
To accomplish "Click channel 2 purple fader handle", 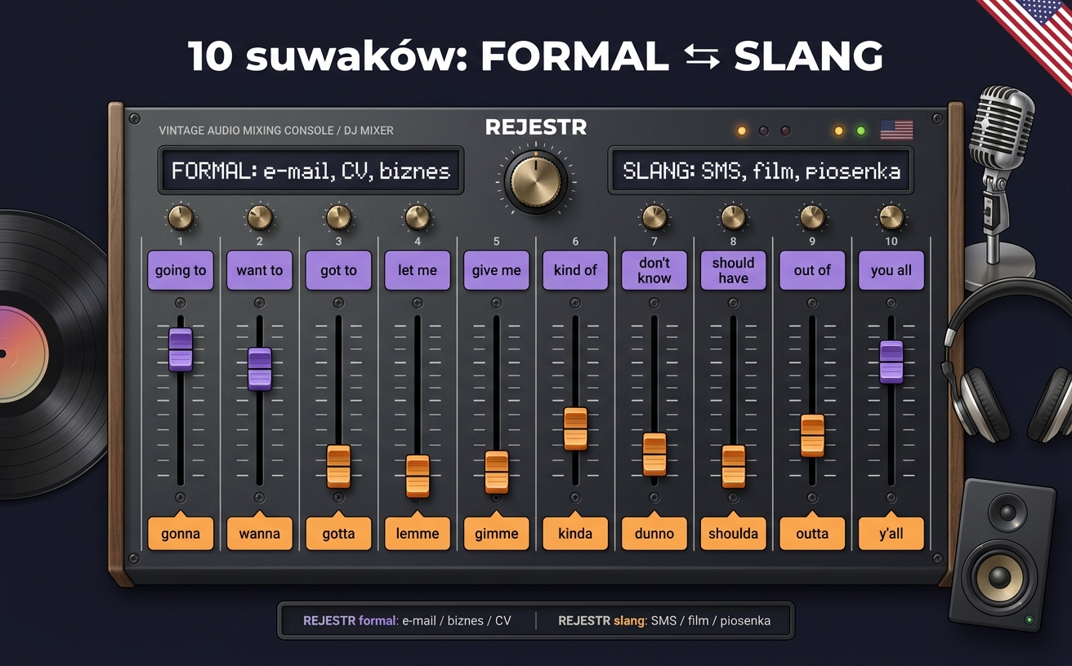I will click(260, 369).
